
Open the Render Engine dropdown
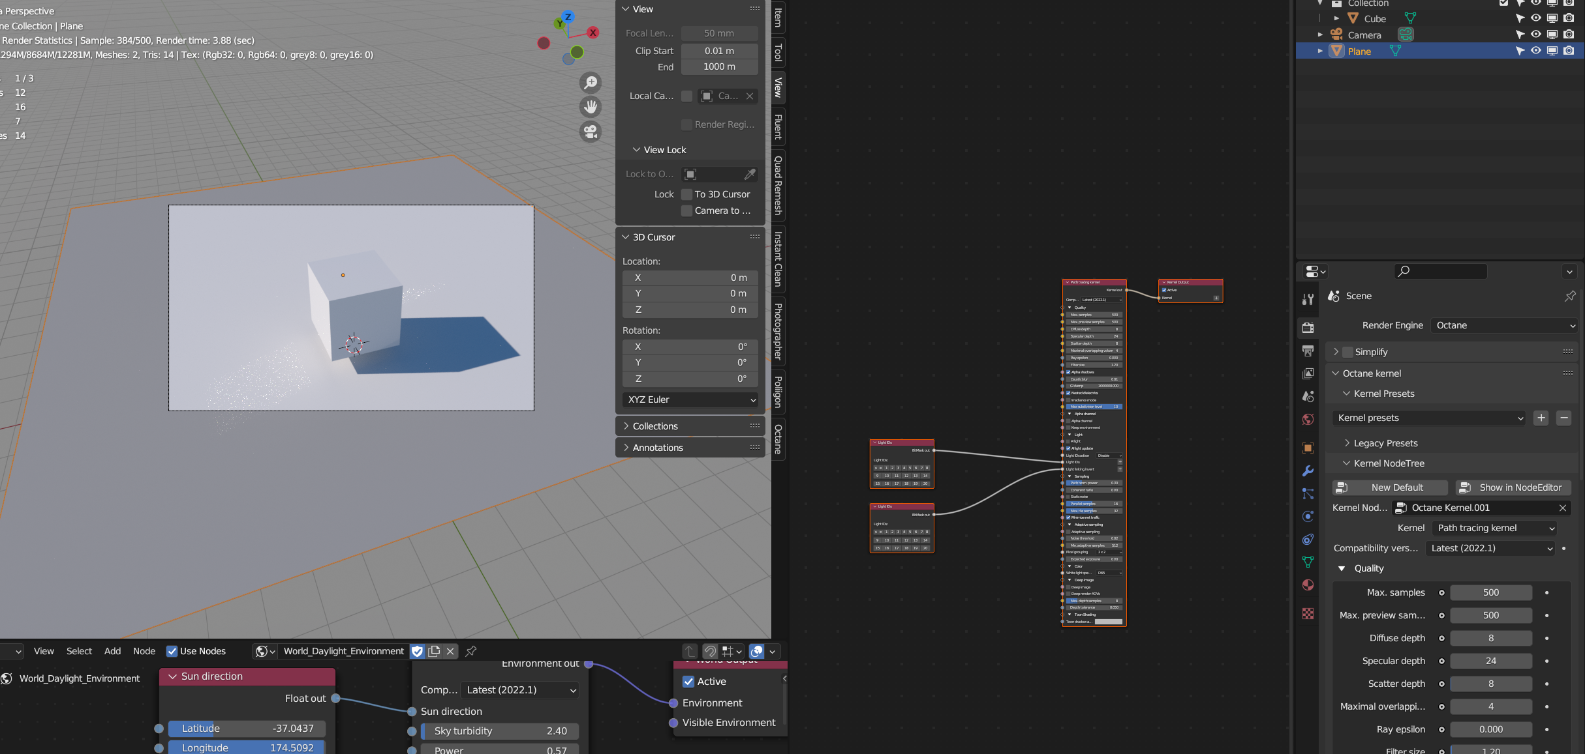coord(1505,325)
